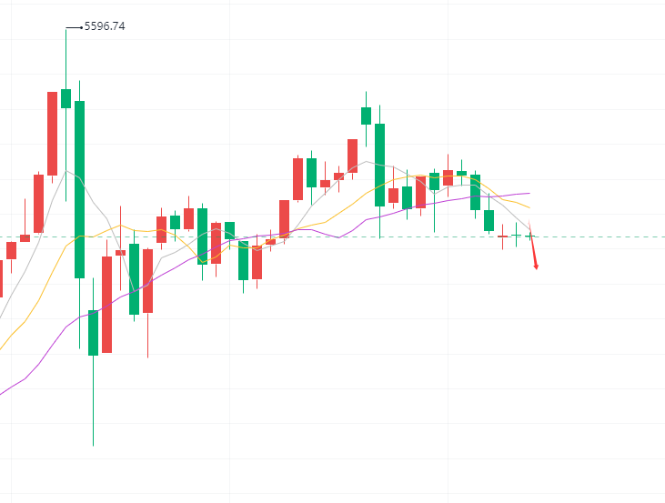
Task: Click the small green candle at the second peak
Action: point(366,116)
